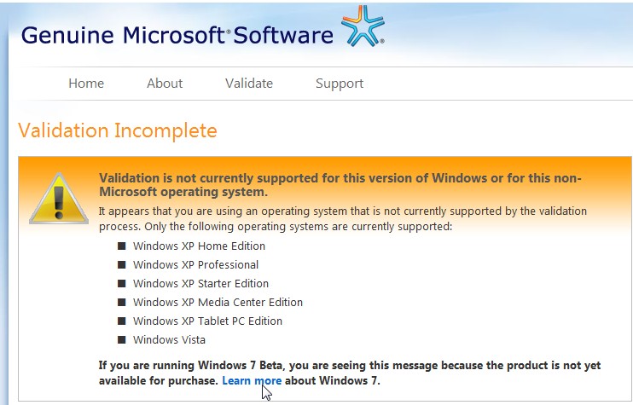Follow the Learn more link
The width and height of the screenshot is (633, 405).
(252, 380)
